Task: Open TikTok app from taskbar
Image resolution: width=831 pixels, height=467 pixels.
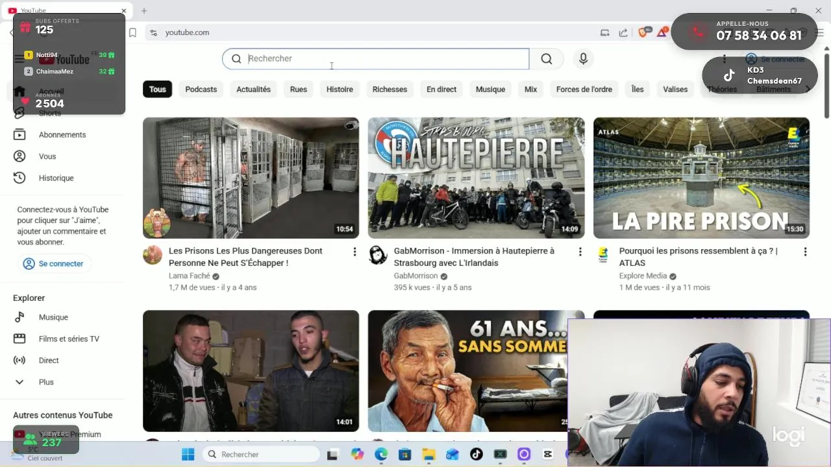Action: coord(477,454)
